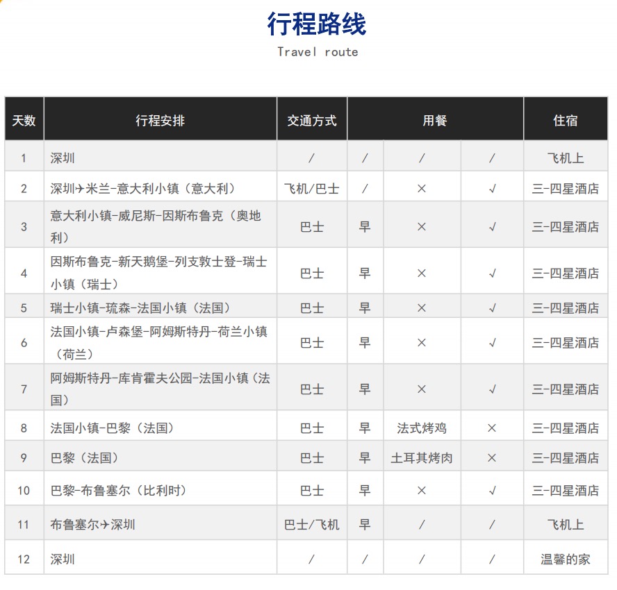This screenshot has width=617, height=590.
Task: Click the 交通方式 column header
Action: [x=311, y=120]
